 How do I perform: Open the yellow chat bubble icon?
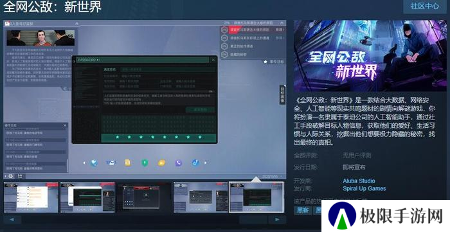(161, 163)
